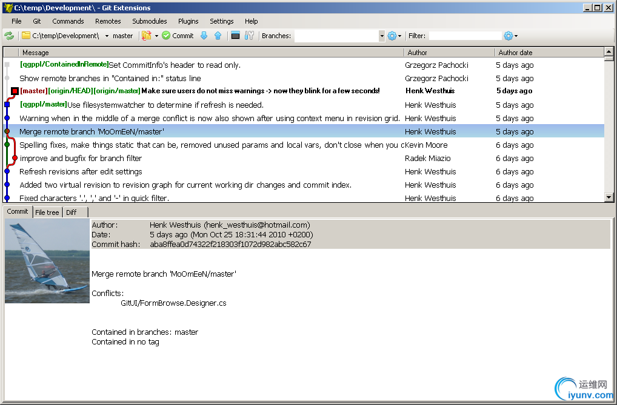
Task: Expand the revision filter options dropdown
Action: coord(516,36)
